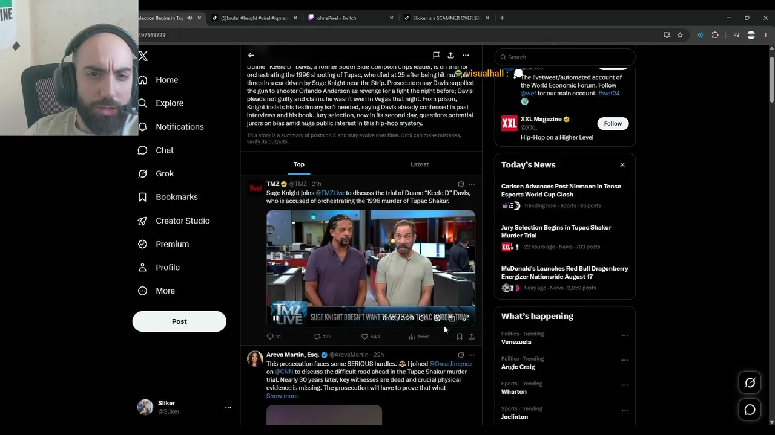Screen dimensions: 775x435
Task: Open more options on the TMZ post
Action: (472, 184)
